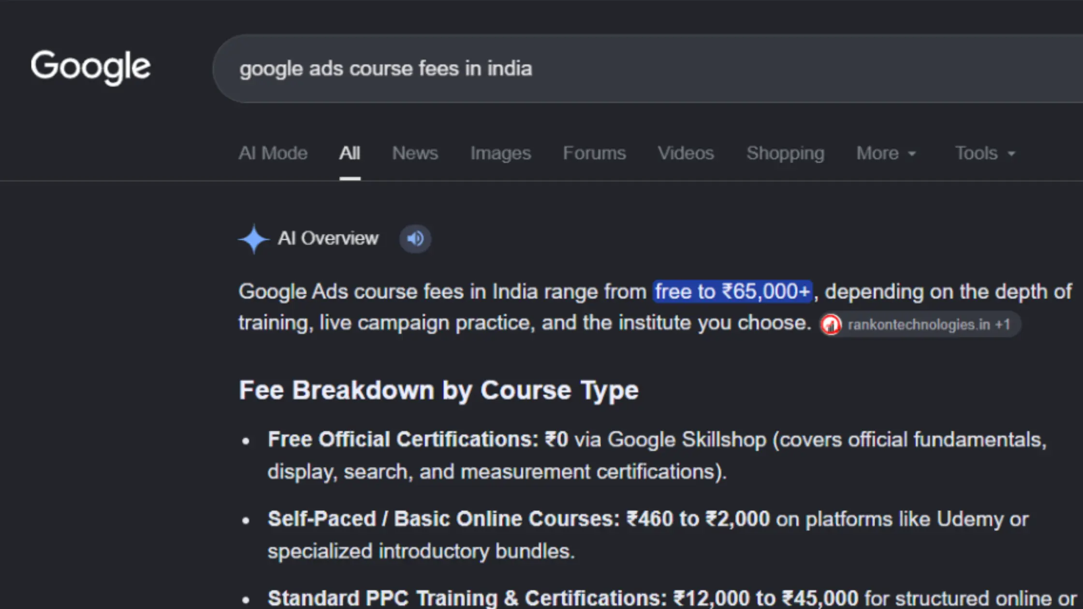Open the Images tab
Screen dimensions: 1083x609
(x=500, y=153)
